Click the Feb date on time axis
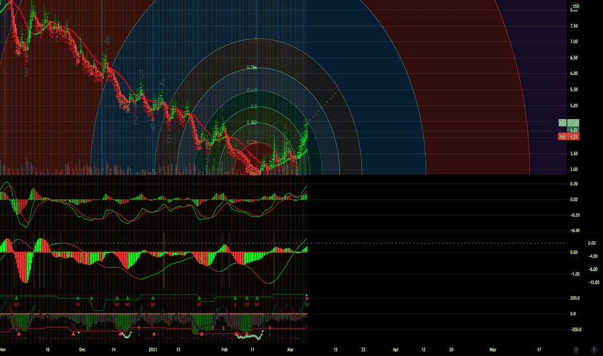 pyautogui.click(x=225, y=350)
